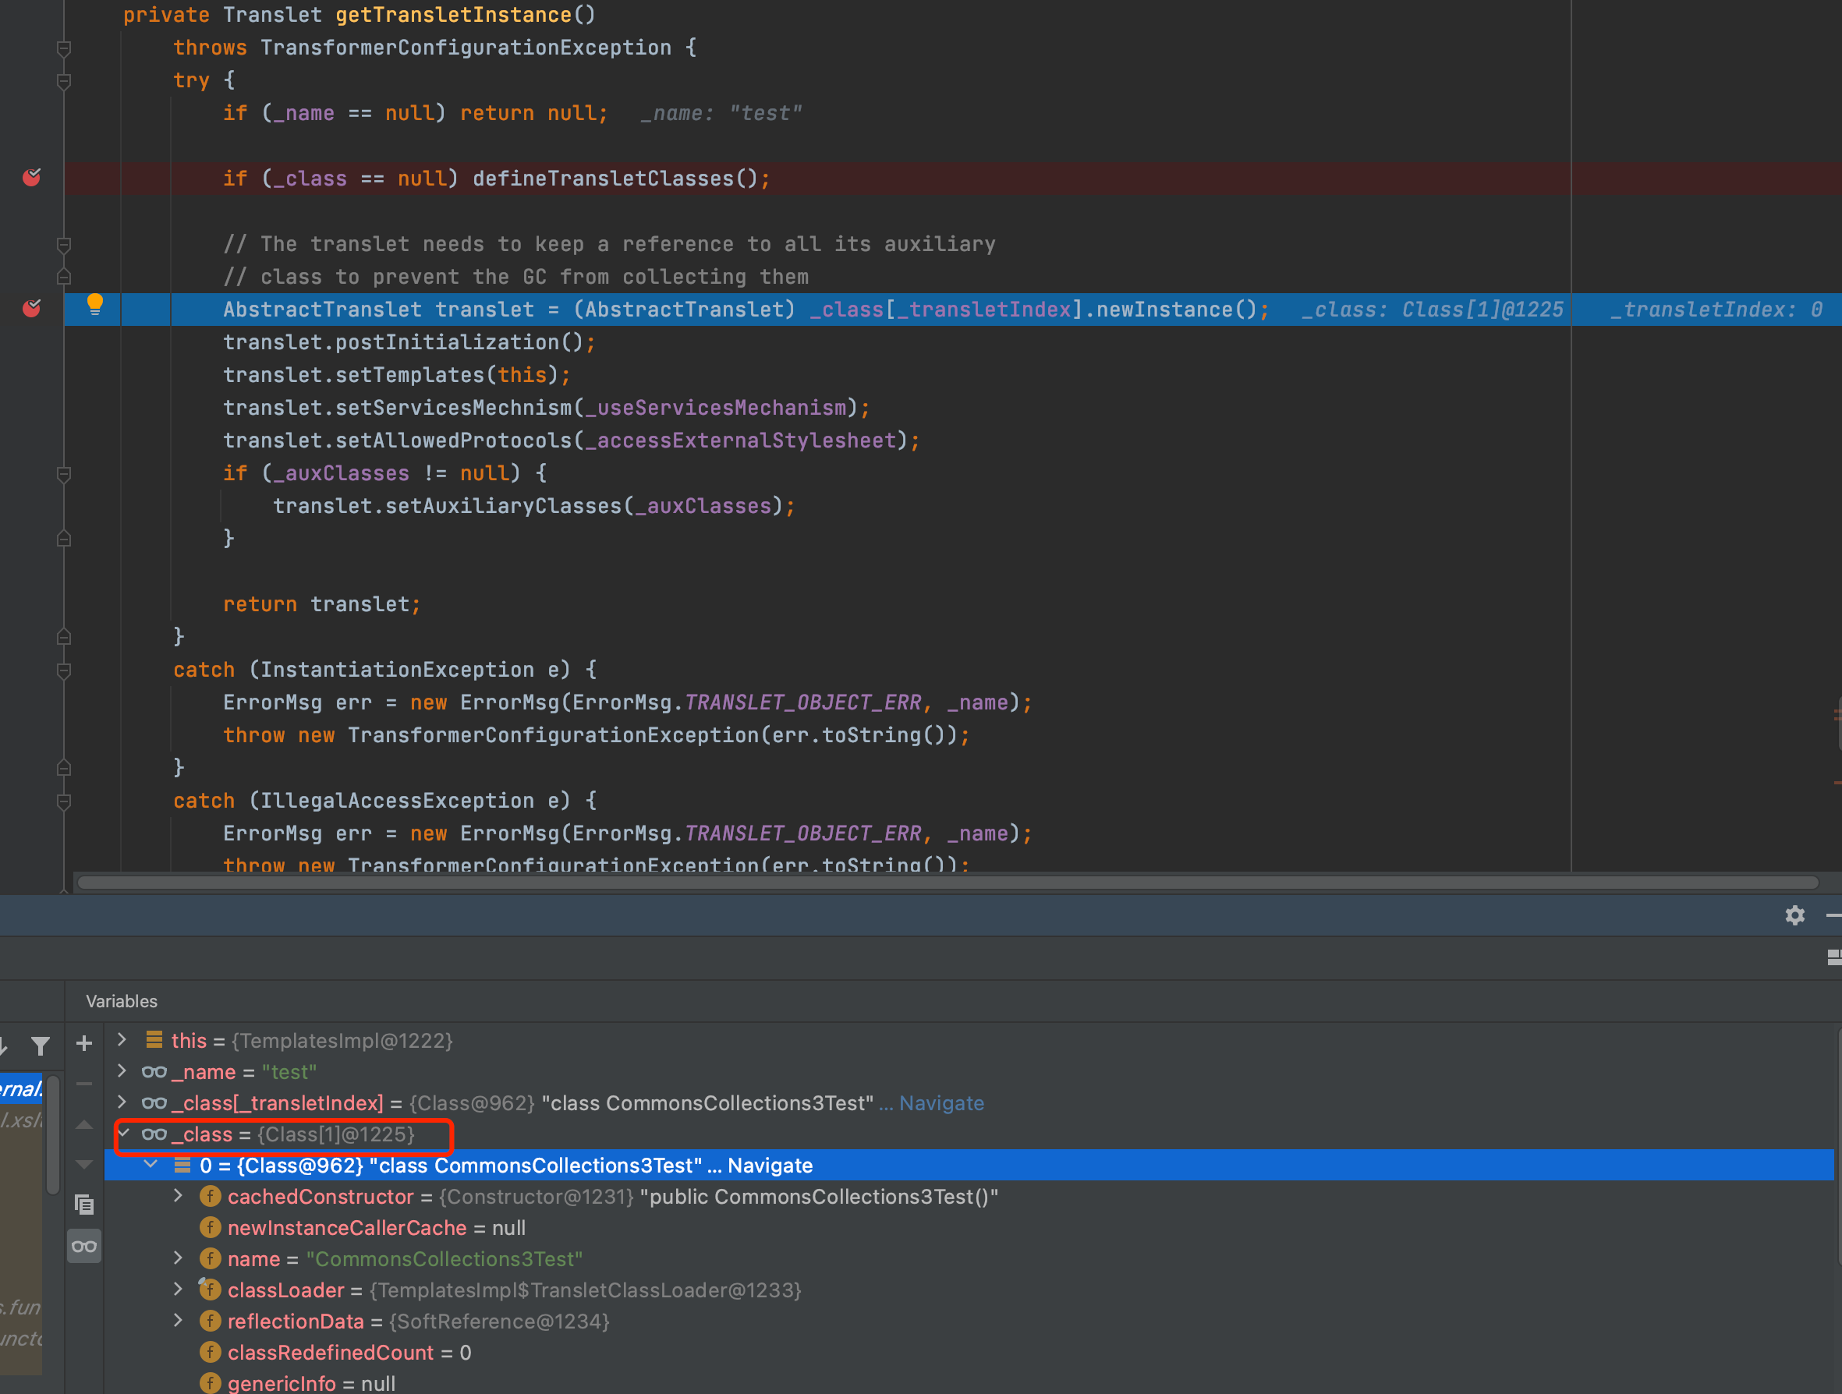Viewport: 1842px width, 1394px height.
Task: Click inline hint _transletIndex: 0
Action: [1716, 310]
